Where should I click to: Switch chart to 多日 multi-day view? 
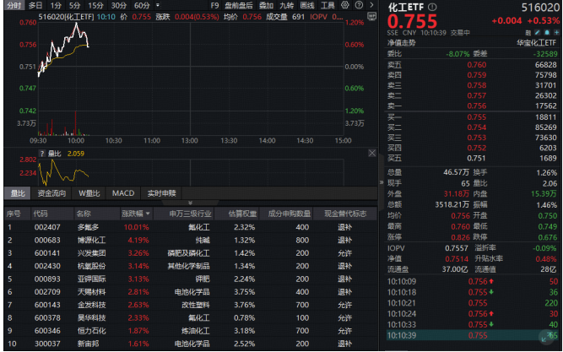point(35,5)
